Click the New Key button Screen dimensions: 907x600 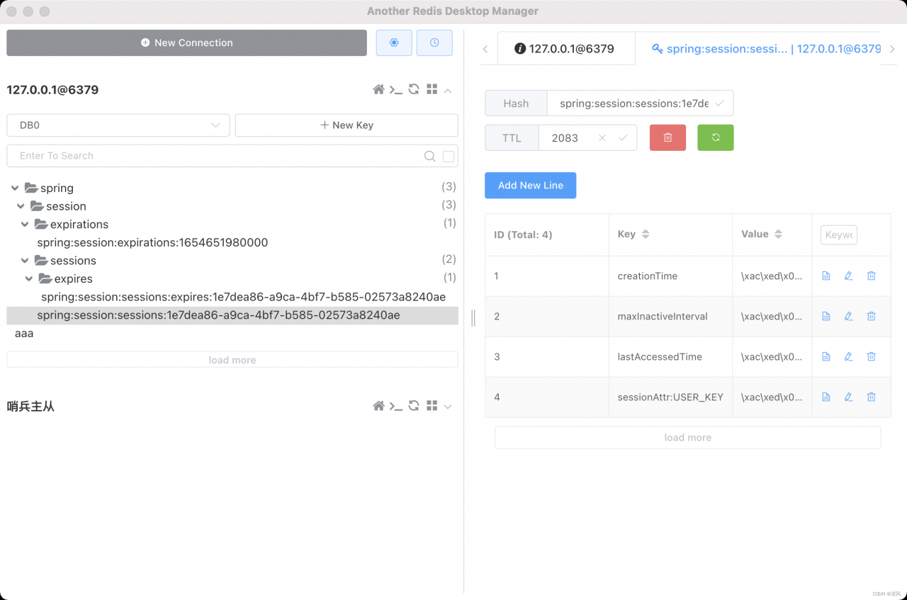[x=347, y=125]
